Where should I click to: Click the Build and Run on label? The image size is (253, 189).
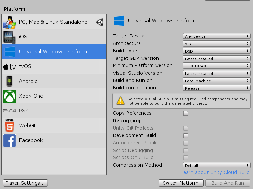coord(133,80)
